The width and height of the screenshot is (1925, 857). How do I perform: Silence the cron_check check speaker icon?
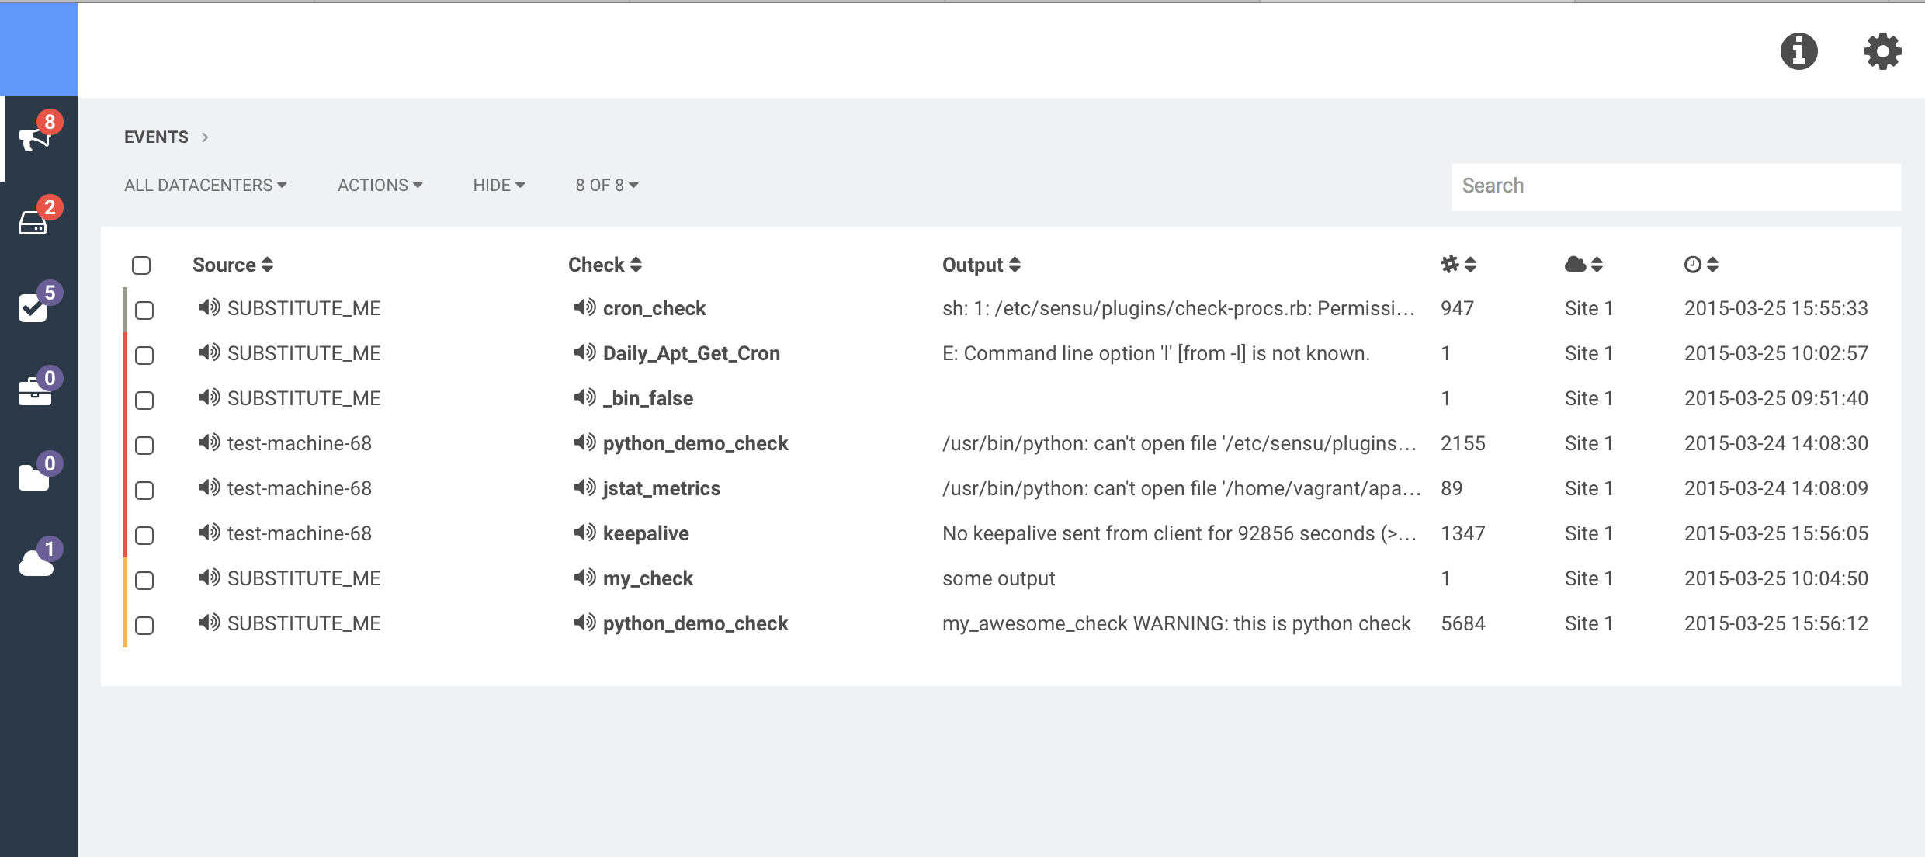coord(584,307)
